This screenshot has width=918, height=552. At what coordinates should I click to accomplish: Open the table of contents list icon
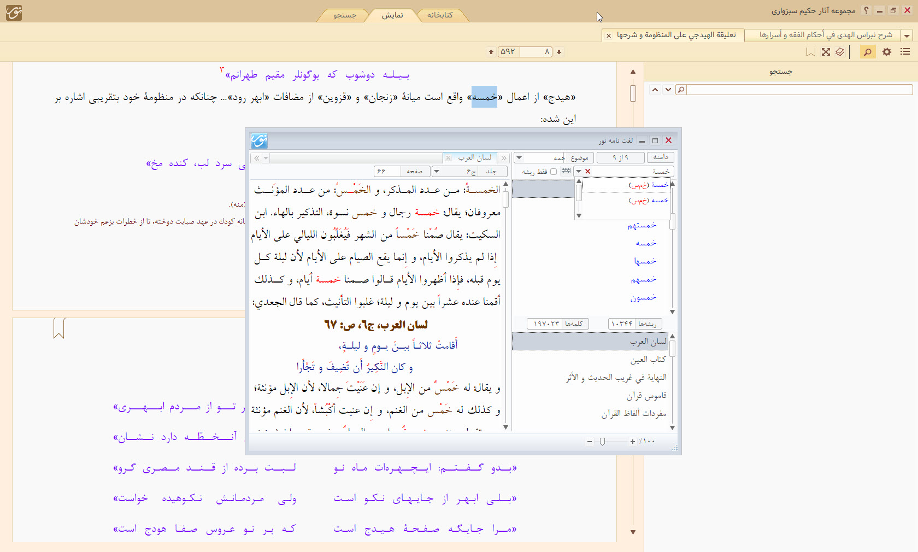(905, 52)
